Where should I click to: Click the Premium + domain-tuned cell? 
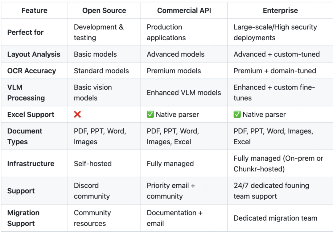tap(275, 71)
